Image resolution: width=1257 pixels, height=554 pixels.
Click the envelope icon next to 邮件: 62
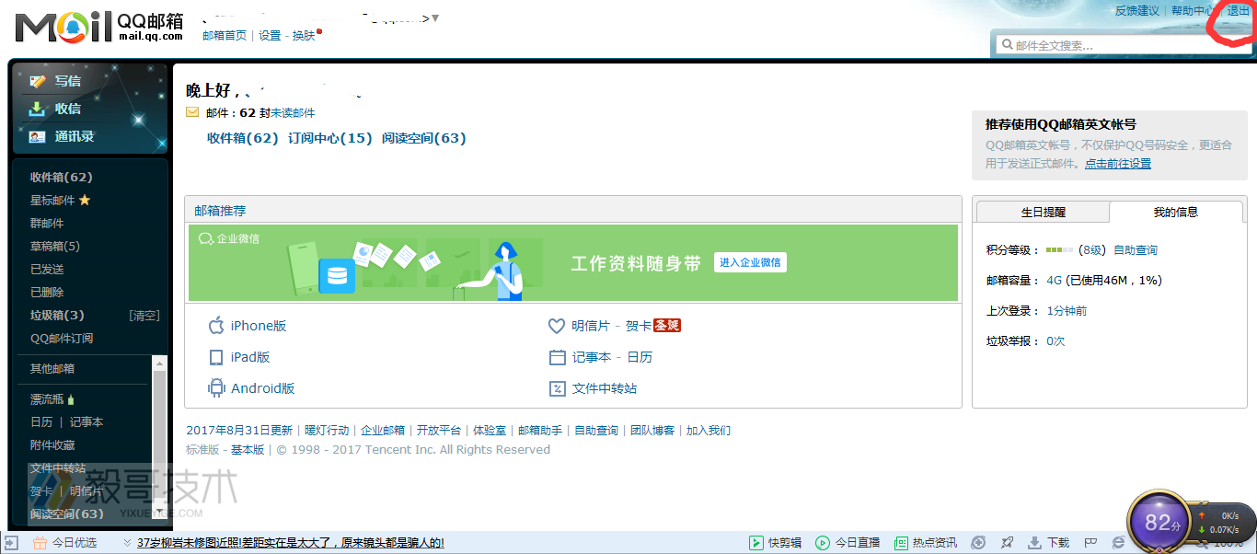click(192, 112)
